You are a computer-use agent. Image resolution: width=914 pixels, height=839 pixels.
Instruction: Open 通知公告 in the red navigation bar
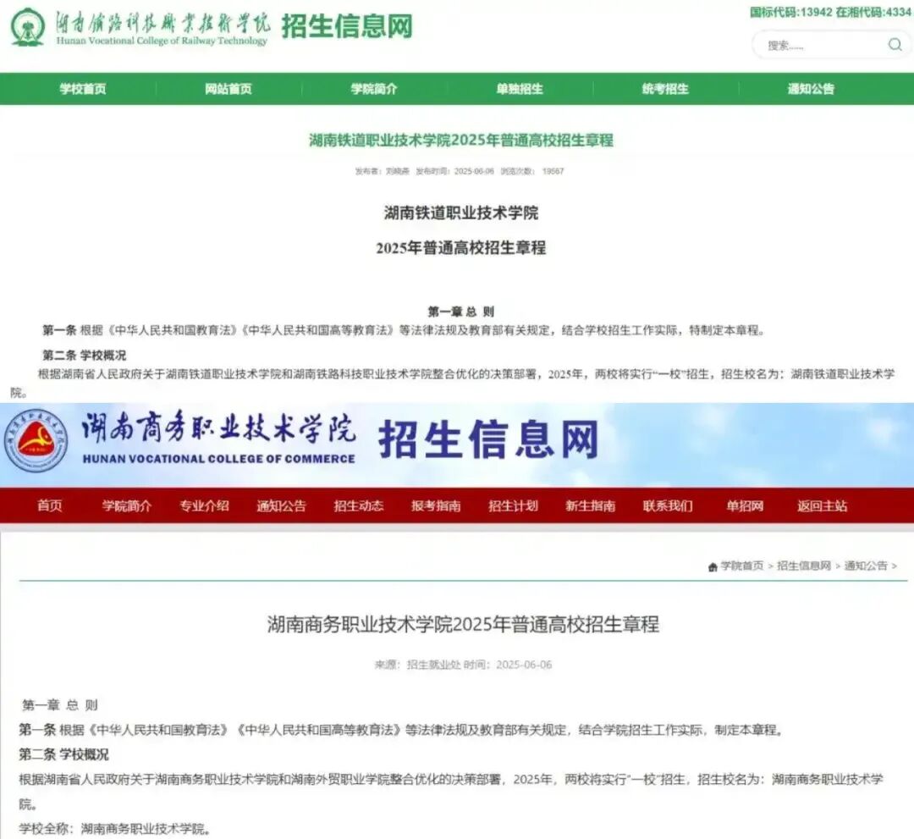tap(282, 505)
